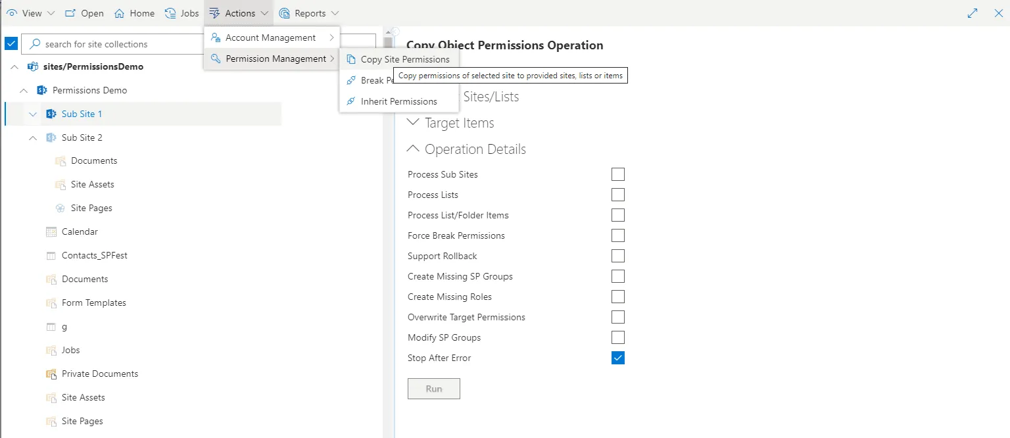Open the Account Management submenu
This screenshot has width=1010, height=438.
click(271, 37)
